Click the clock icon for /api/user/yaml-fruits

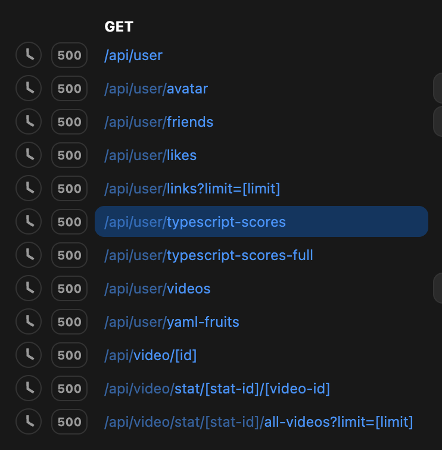click(x=29, y=322)
